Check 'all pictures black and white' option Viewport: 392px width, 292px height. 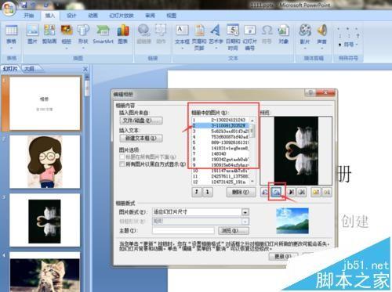pyautogui.click(x=122, y=164)
